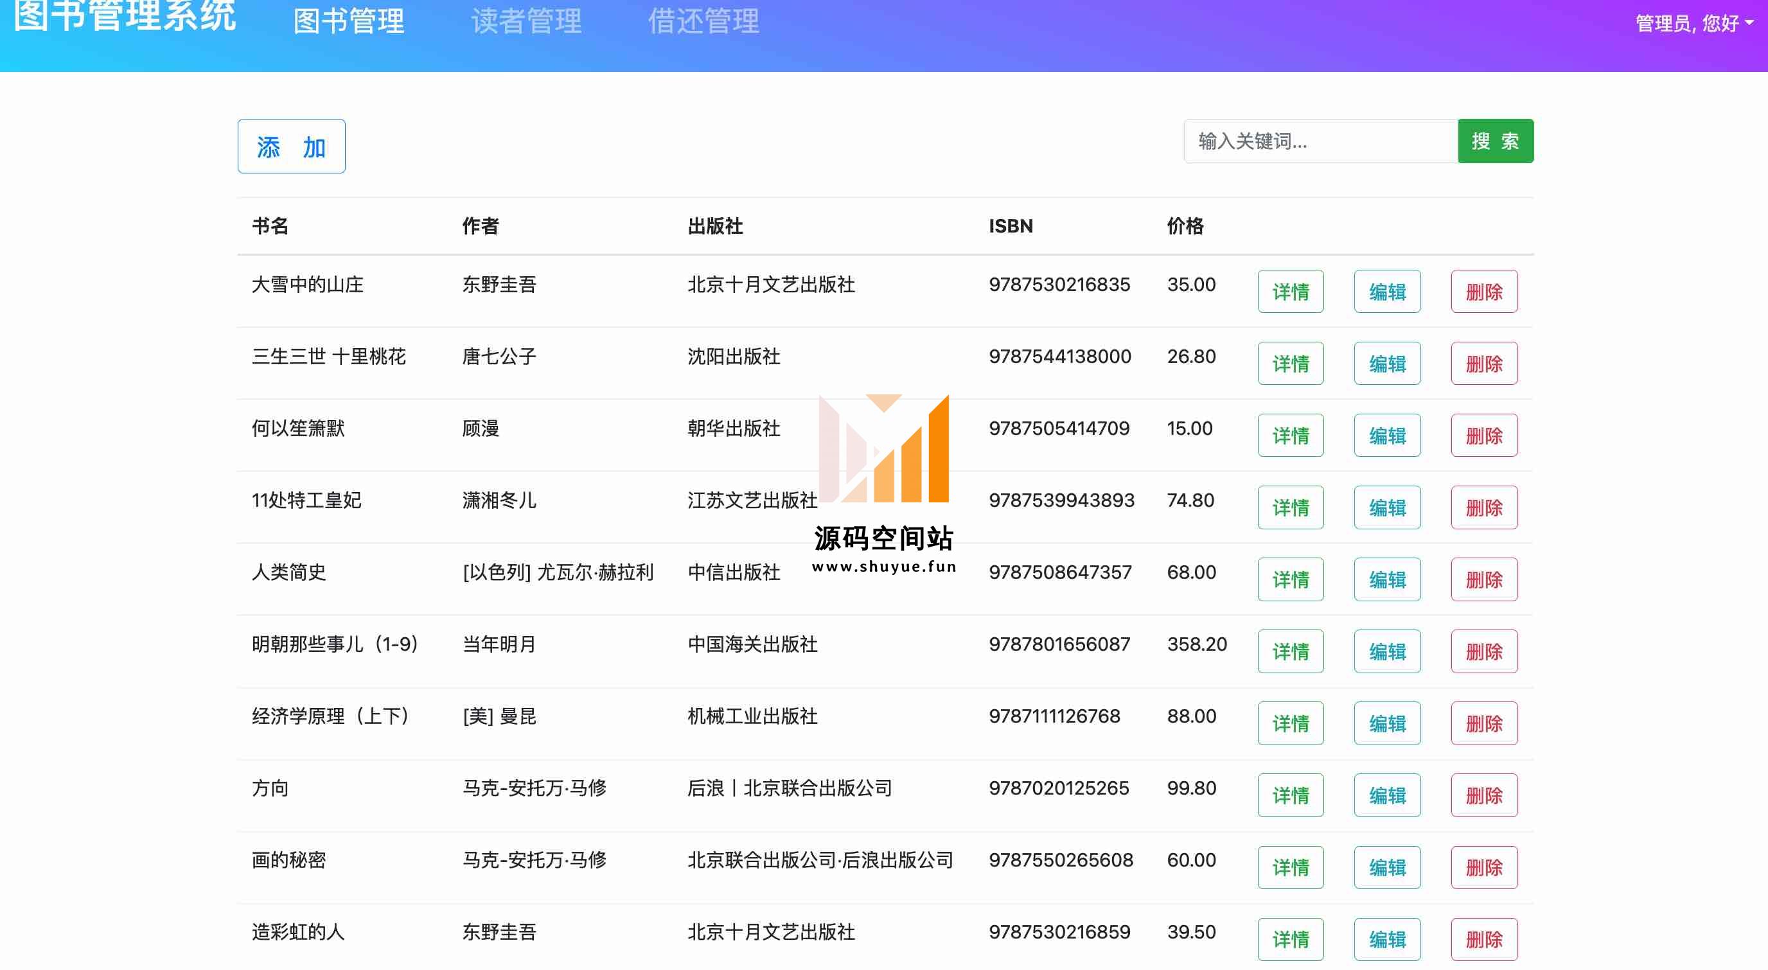Remove 何以笙箫默 via 删除
Image resolution: width=1768 pixels, height=970 pixels.
[x=1484, y=436]
